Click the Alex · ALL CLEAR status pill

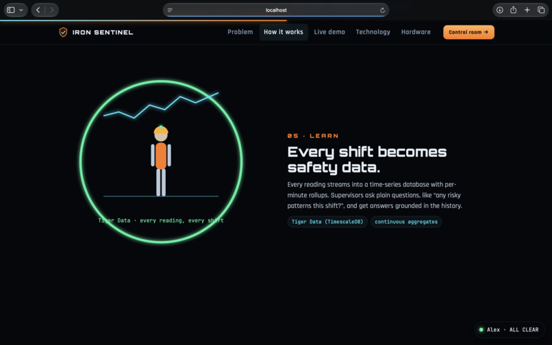coord(509,330)
